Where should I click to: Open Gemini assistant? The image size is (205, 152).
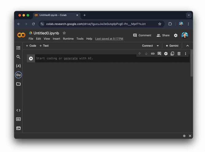[172, 46]
